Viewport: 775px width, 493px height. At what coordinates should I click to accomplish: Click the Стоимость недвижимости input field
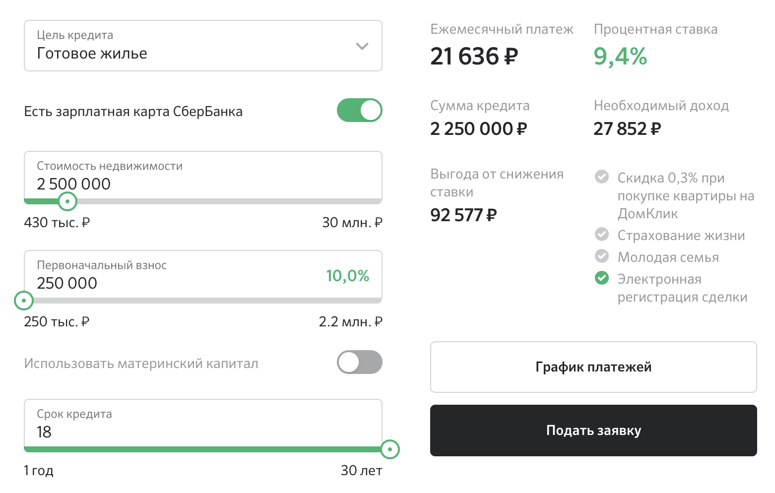[203, 176]
